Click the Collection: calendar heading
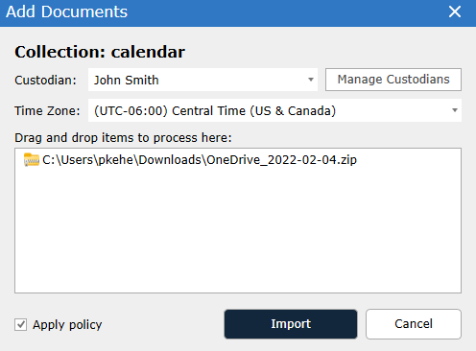 100,52
